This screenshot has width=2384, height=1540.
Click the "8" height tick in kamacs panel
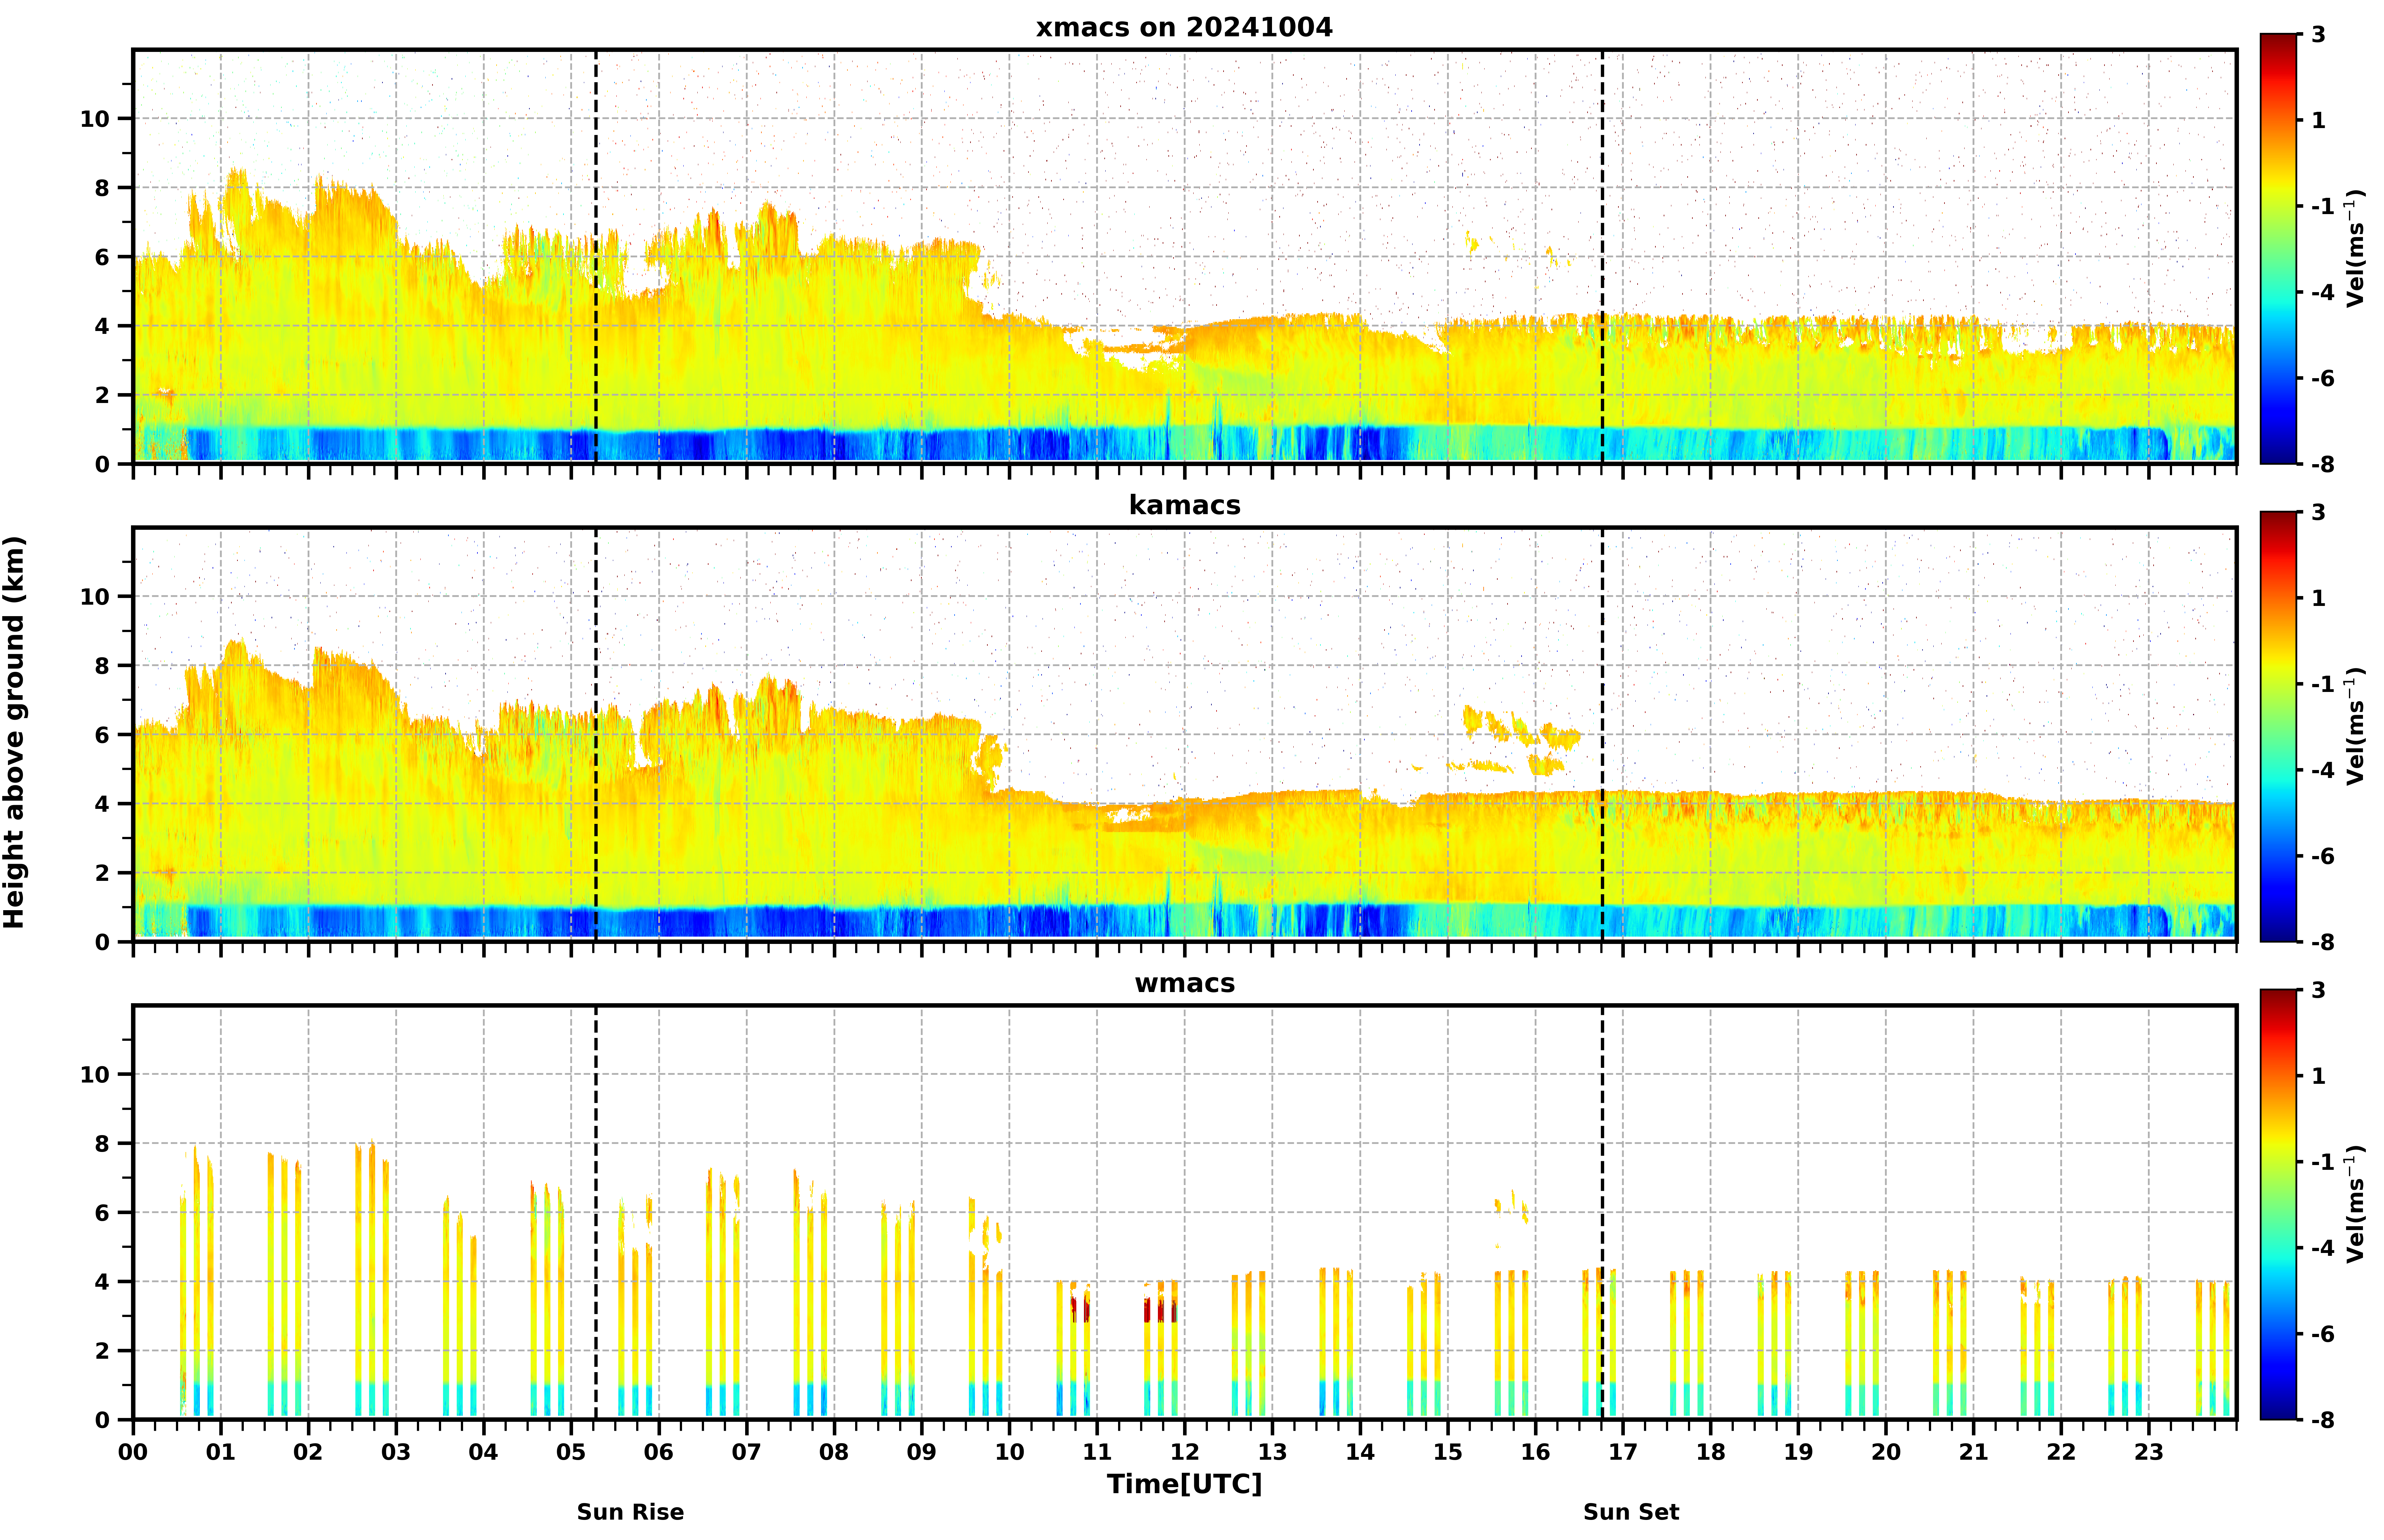tap(102, 666)
